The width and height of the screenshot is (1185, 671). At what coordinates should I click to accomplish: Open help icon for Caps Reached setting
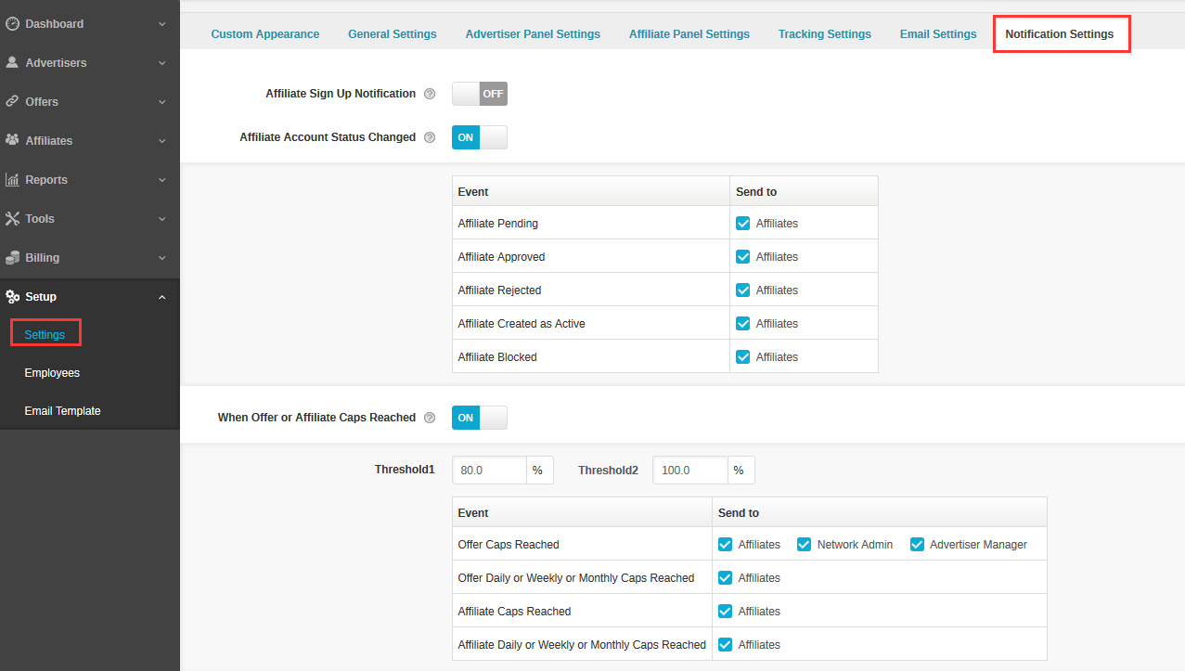click(x=430, y=418)
